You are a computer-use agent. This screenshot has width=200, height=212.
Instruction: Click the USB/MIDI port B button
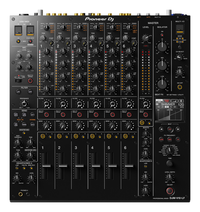(x=30, y=31)
